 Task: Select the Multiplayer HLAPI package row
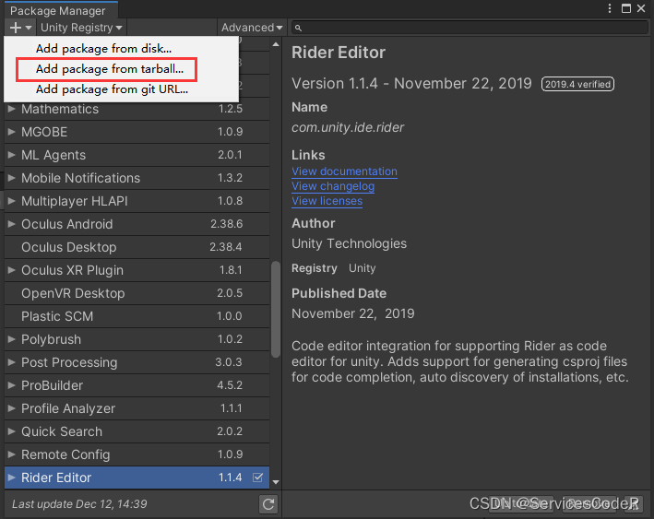(x=137, y=201)
